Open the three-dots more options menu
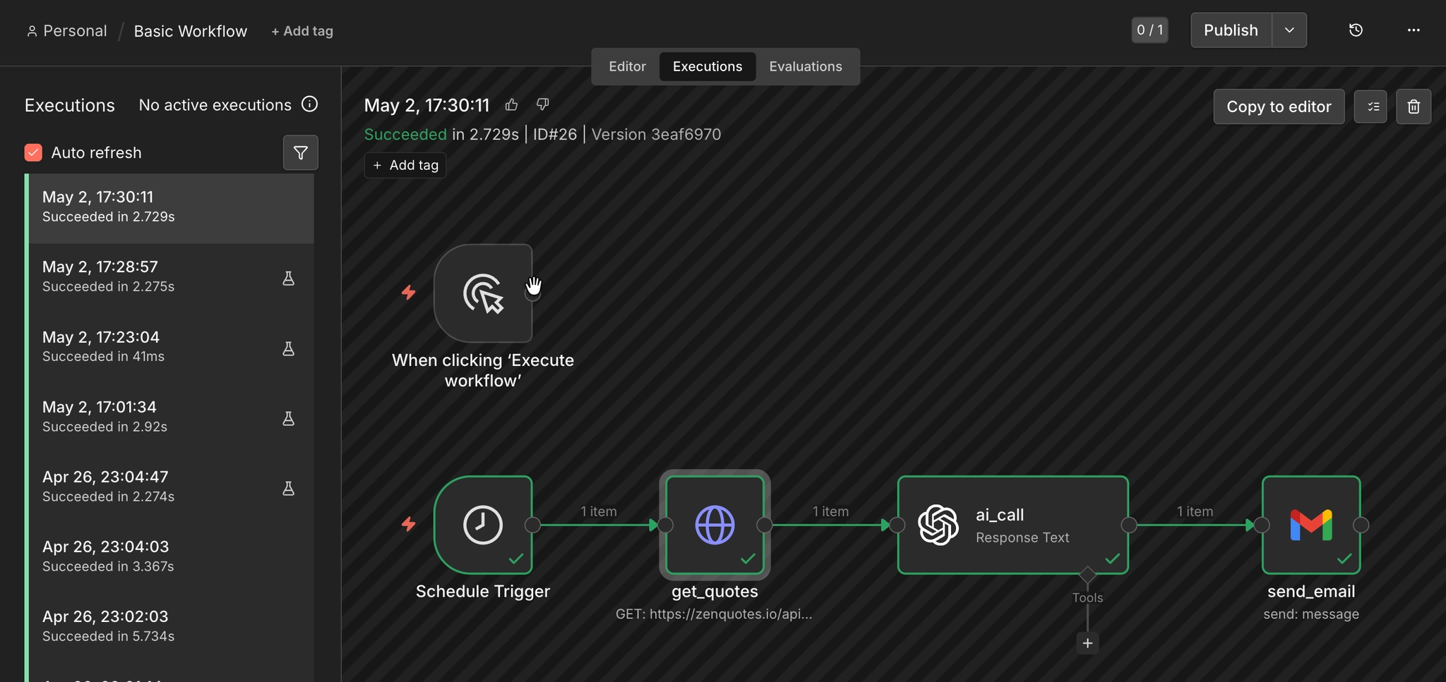Image resolution: width=1446 pixels, height=682 pixels. 1414,30
